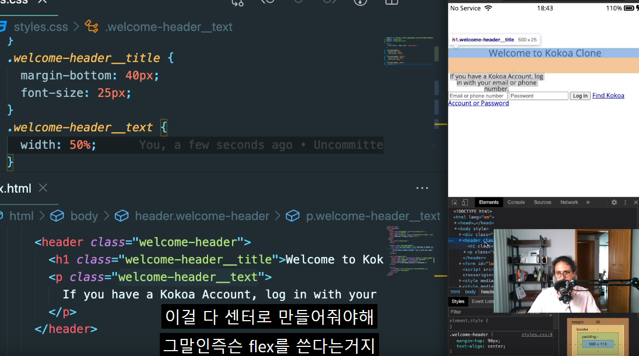Select header.welcome-header in the breadcrumb

(x=202, y=216)
